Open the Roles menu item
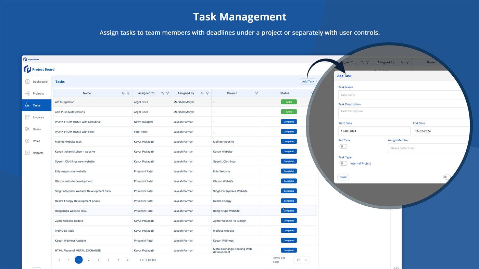This screenshot has height=269, width=479. click(36, 141)
